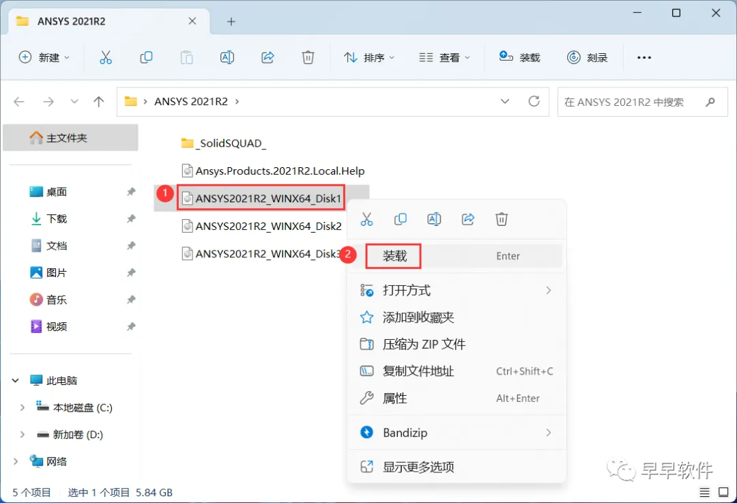
Task: Expand the chevron after ANSYS 2021R2 in the path
Action: click(x=237, y=102)
